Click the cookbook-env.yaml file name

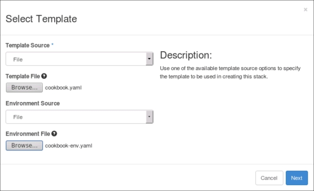pos(69,146)
